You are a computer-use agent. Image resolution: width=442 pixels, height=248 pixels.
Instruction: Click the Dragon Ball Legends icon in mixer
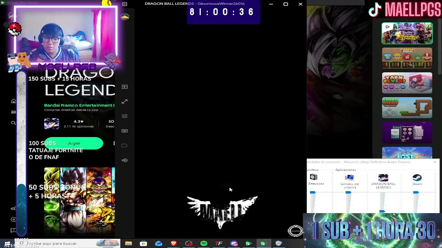(383, 177)
